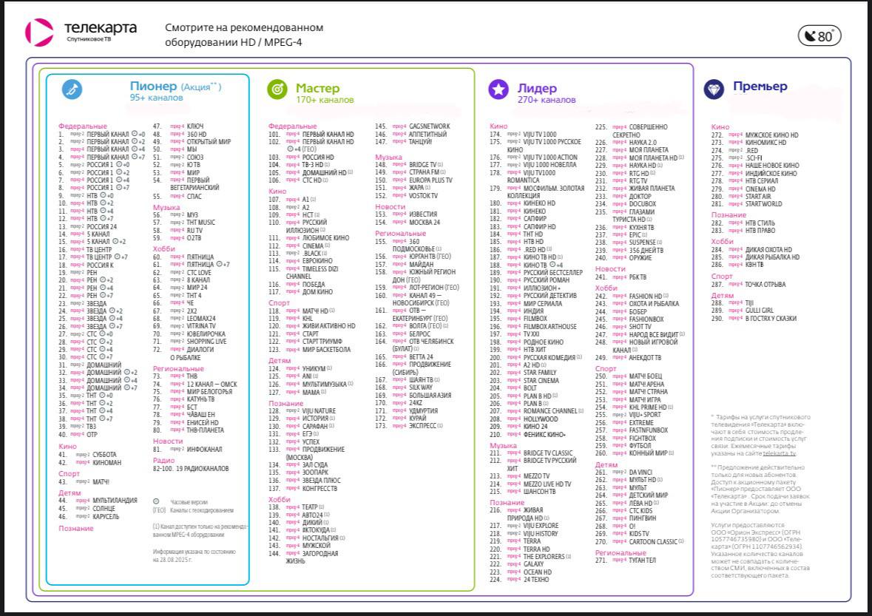
Task: Click channel VIJU TV 1000 ACTION
Action: coord(550,158)
